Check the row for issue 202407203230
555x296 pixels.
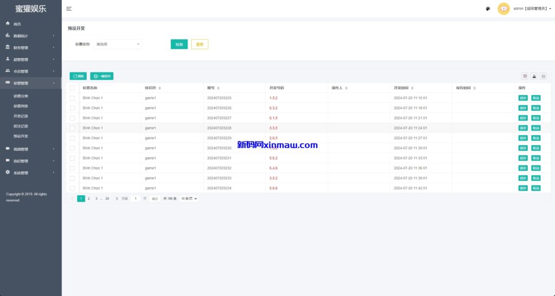(x=72, y=148)
